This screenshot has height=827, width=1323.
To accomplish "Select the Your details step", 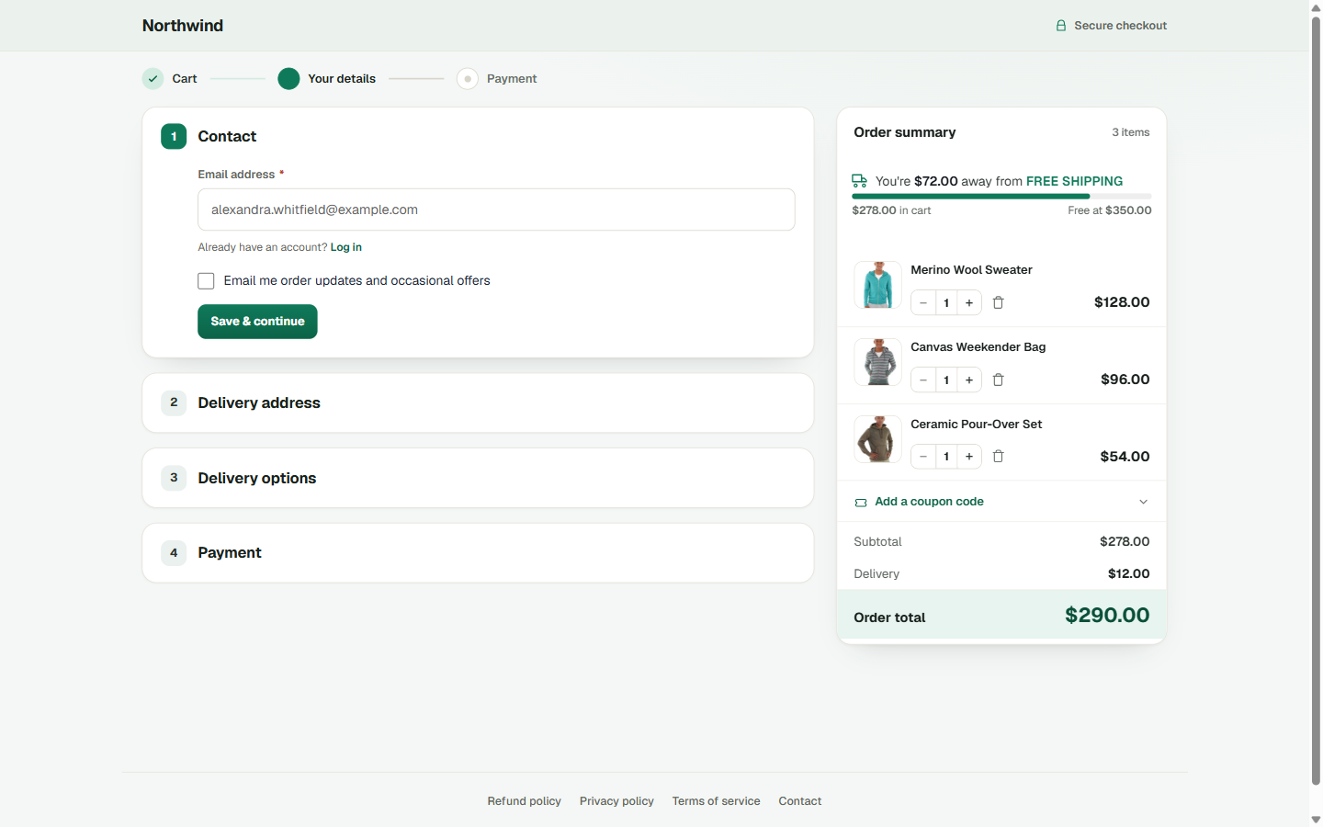I will (327, 79).
